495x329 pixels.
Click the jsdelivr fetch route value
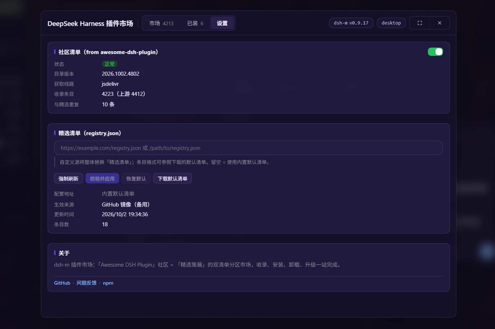tap(110, 84)
